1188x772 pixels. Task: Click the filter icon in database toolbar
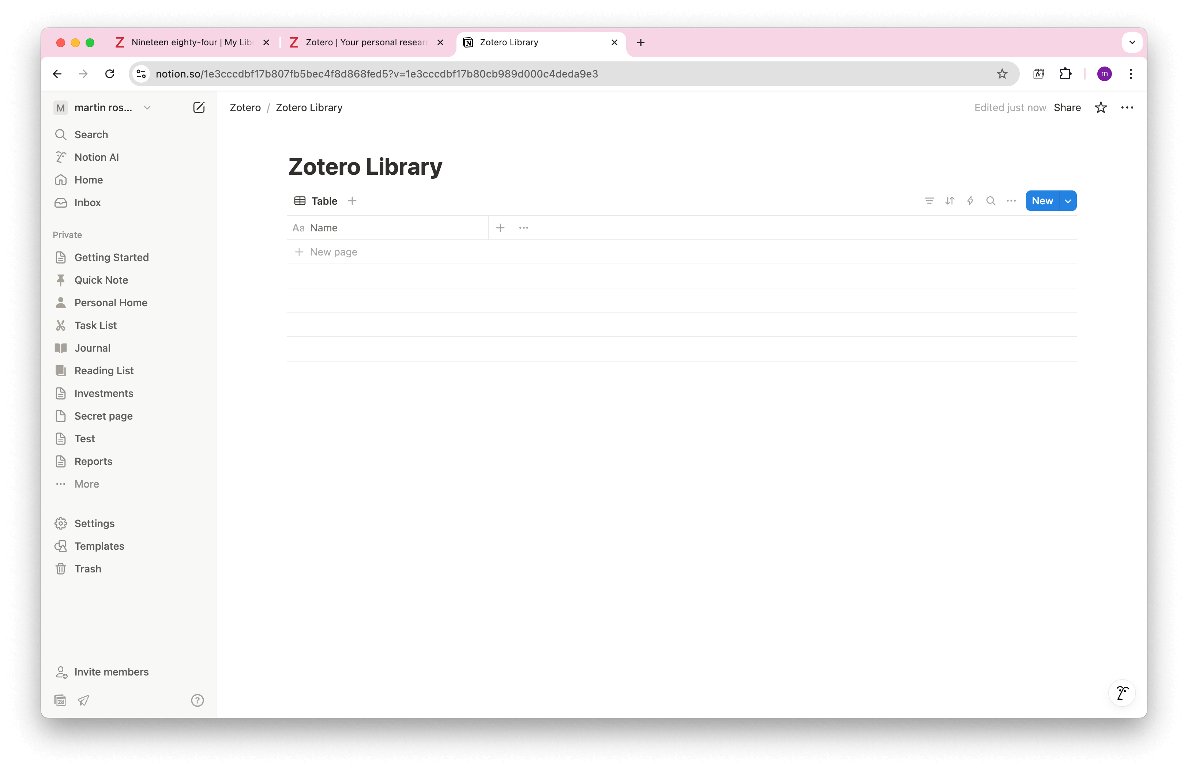pos(929,201)
